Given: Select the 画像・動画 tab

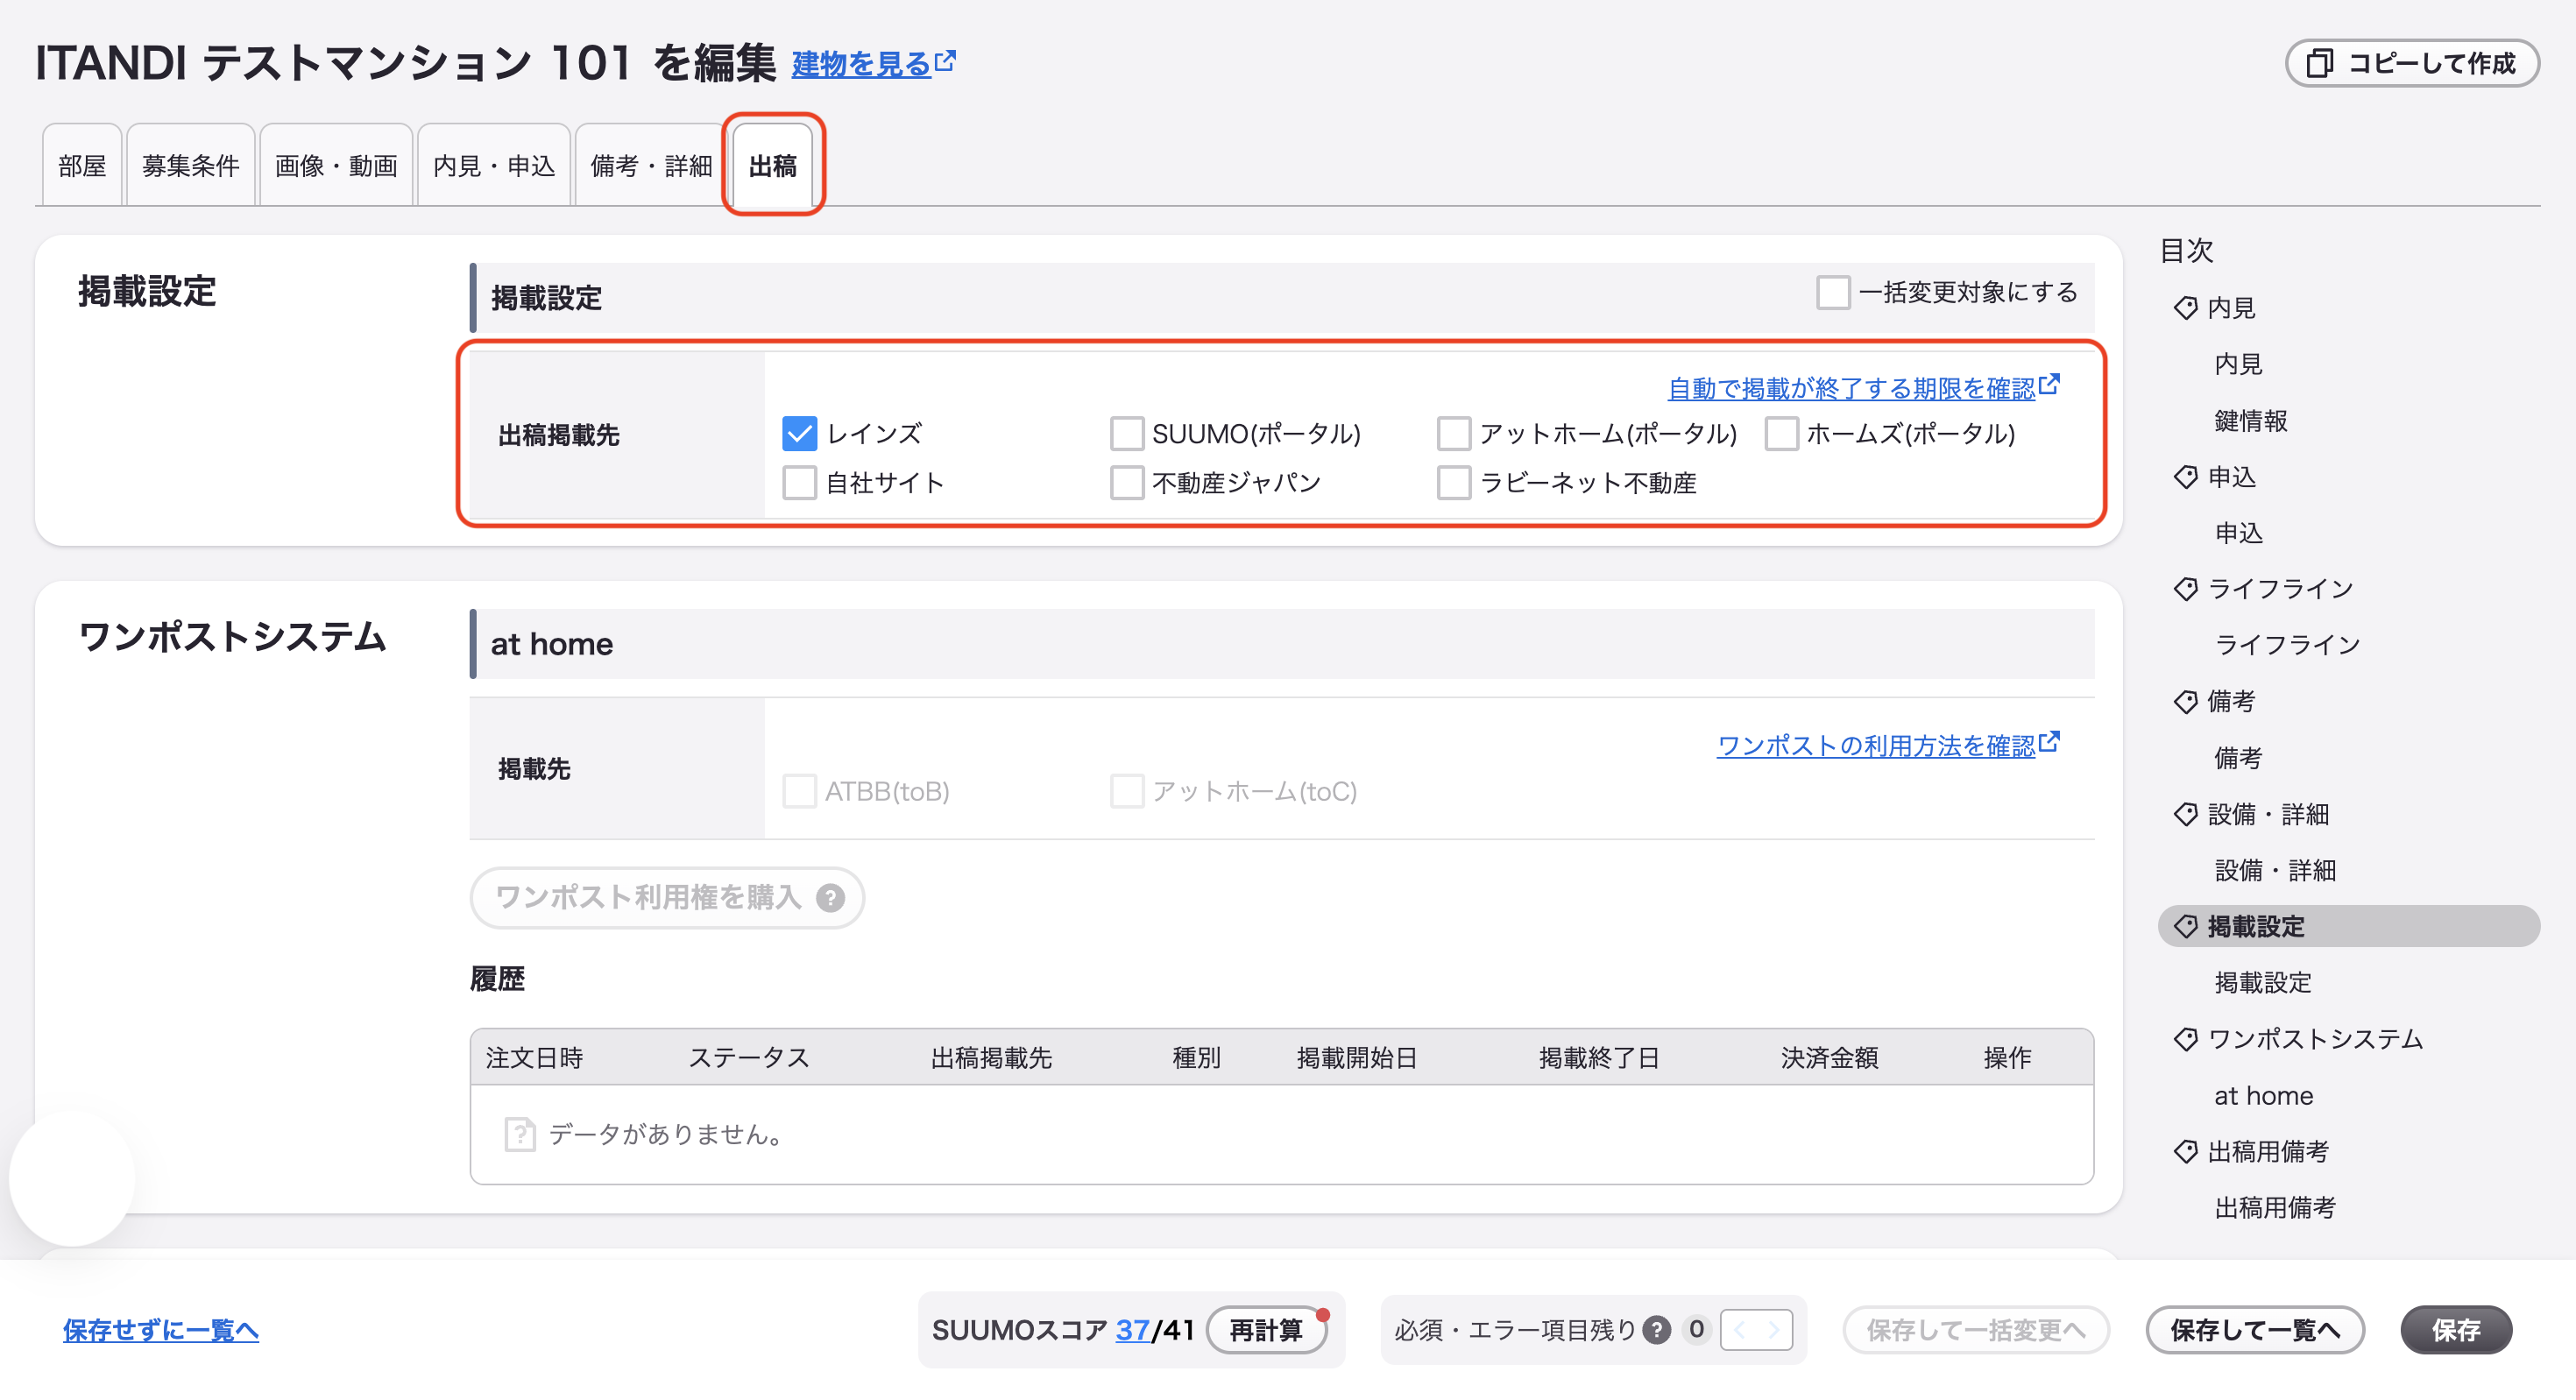Looking at the screenshot, I should point(336,166).
